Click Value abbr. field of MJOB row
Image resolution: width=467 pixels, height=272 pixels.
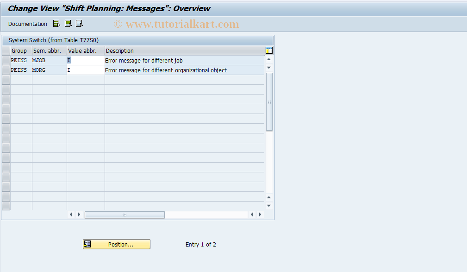tap(86, 60)
